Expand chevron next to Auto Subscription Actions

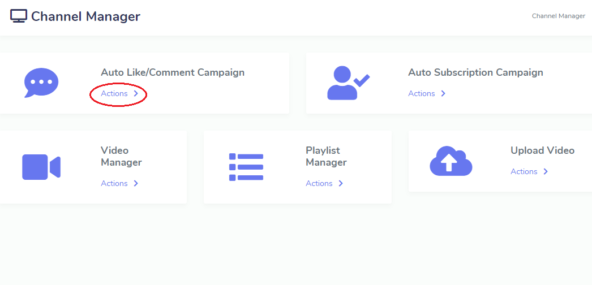(444, 93)
